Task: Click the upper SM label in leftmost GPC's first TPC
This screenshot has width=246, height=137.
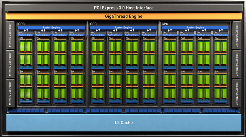Action: pos(21,38)
